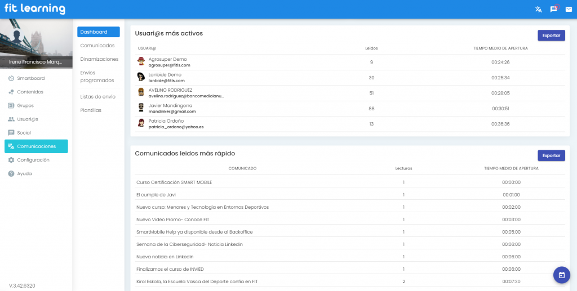Image resolution: width=577 pixels, height=291 pixels.
Task: Open the Ayuda help page
Action: click(24, 173)
